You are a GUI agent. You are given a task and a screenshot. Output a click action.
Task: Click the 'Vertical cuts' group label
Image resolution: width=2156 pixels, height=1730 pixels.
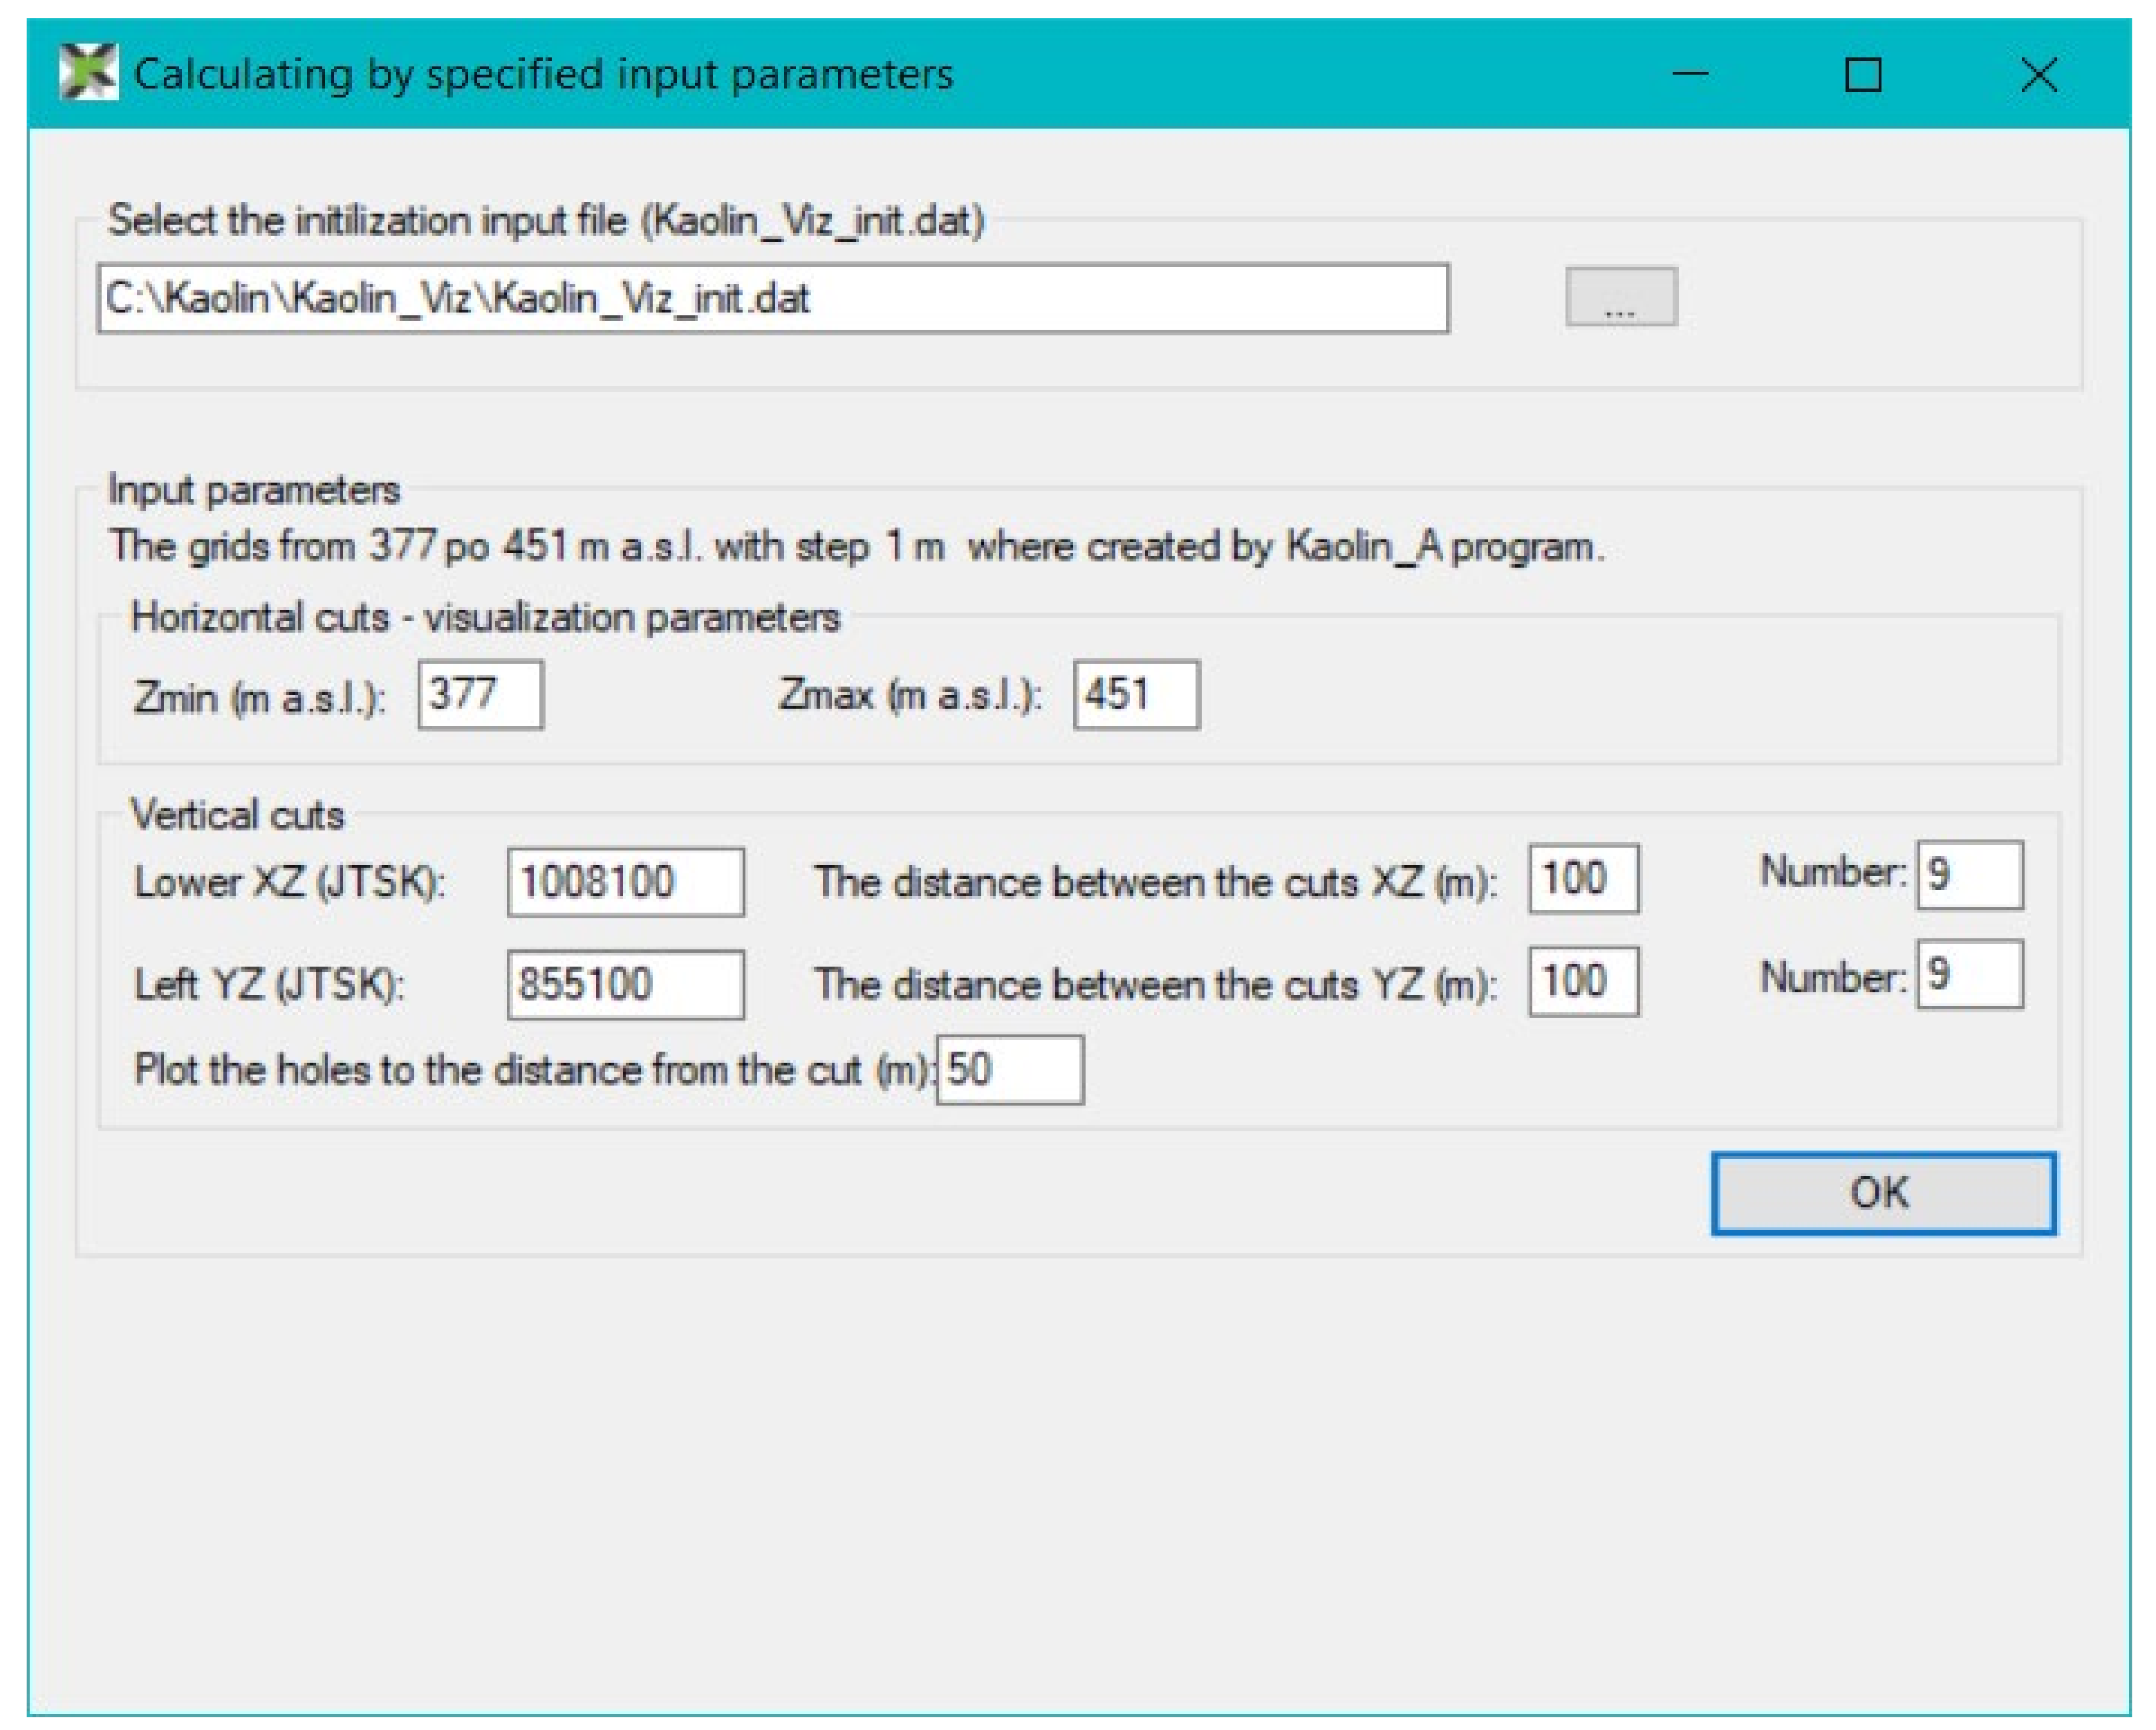(x=237, y=814)
